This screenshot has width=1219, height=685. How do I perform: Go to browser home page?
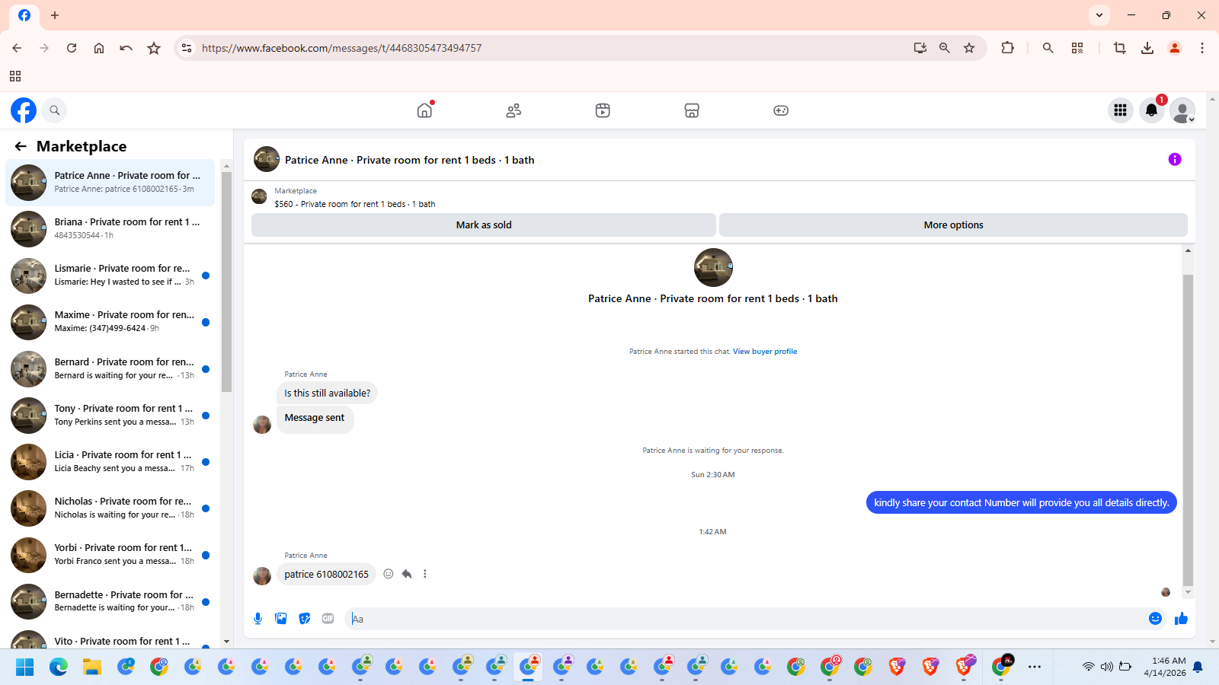(x=99, y=48)
